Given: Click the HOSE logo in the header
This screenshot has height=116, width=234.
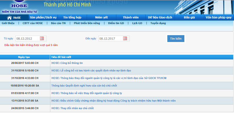Looking at the screenshot, I should pyautogui.click(x=19, y=4).
